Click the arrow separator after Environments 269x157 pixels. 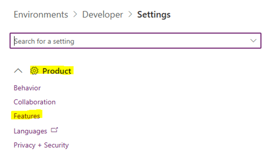[x=75, y=15]
